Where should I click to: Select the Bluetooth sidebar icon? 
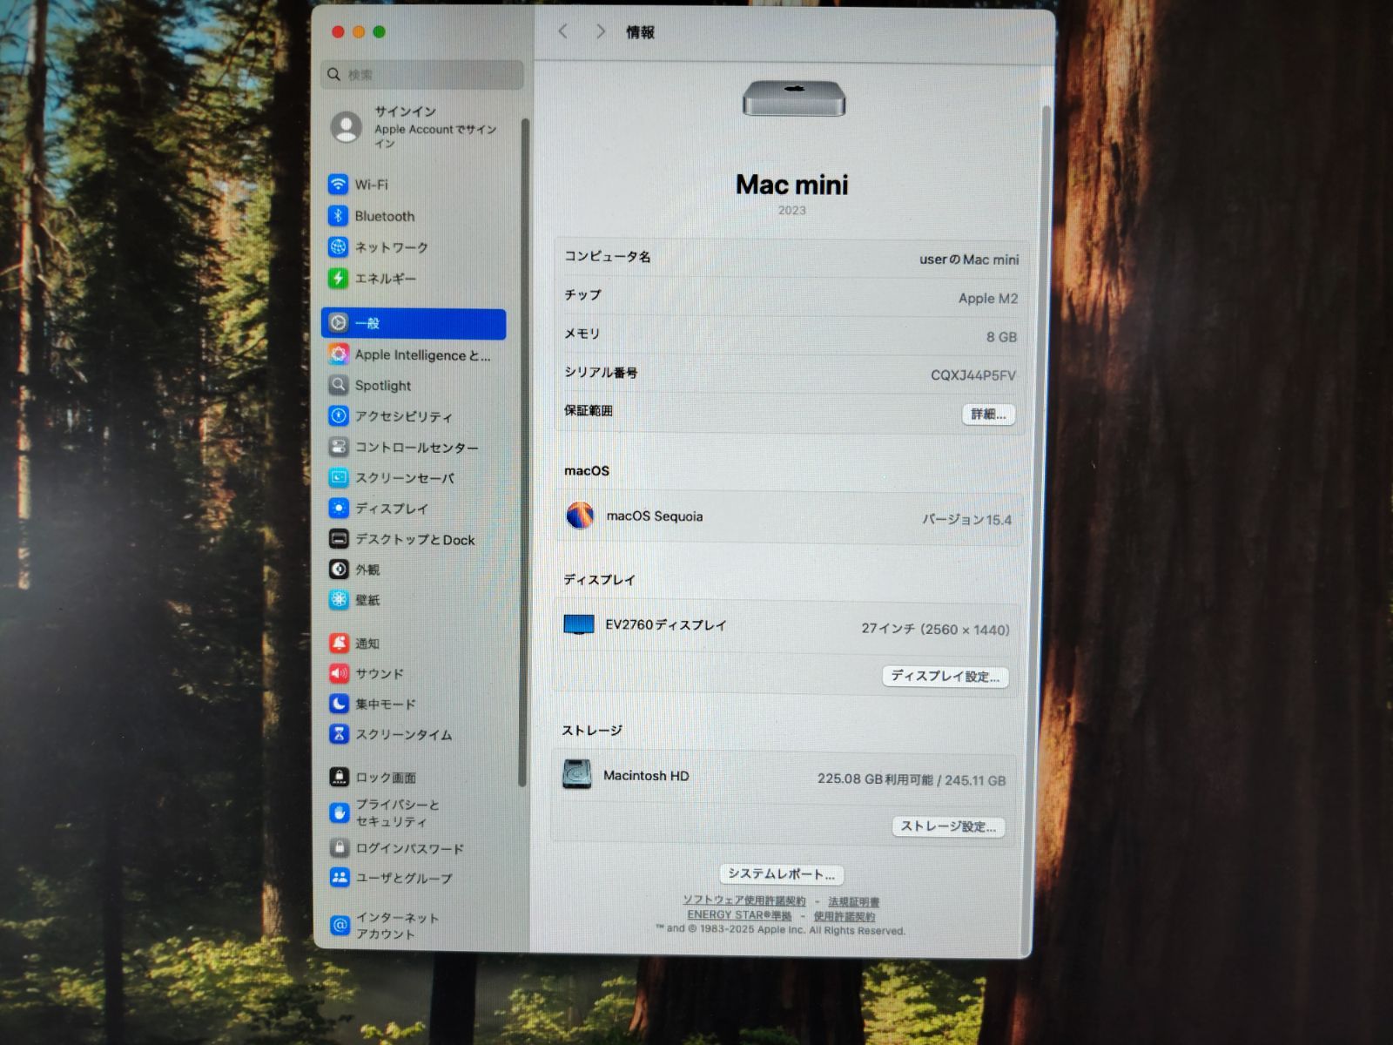[x=338, y=216]
